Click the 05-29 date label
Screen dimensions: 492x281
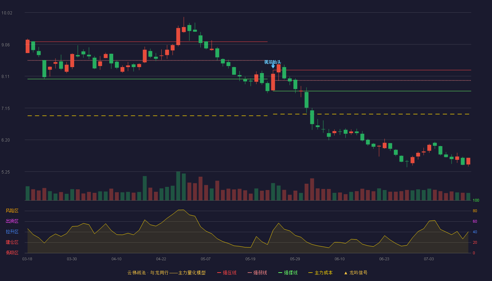(x=295, y=259)
